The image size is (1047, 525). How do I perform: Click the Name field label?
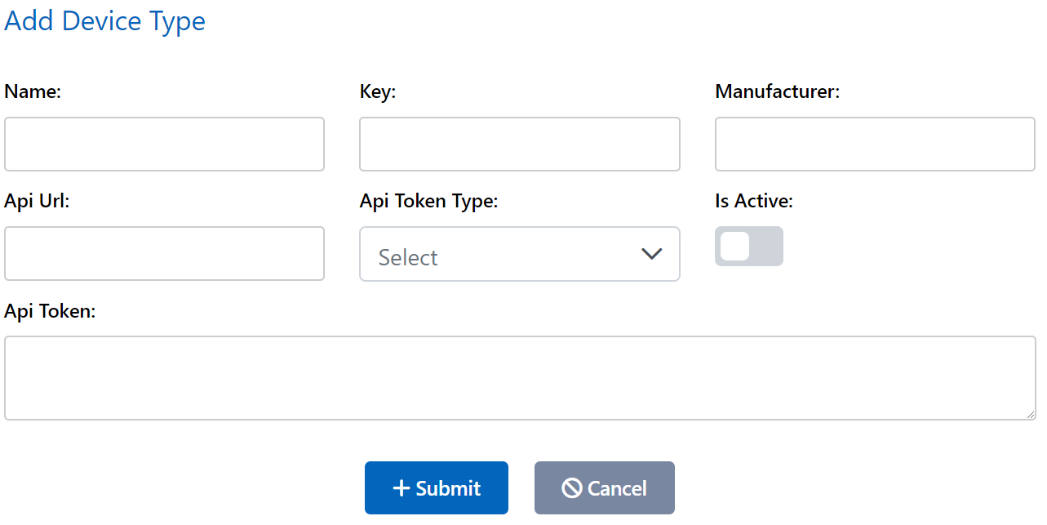point(32,91)
